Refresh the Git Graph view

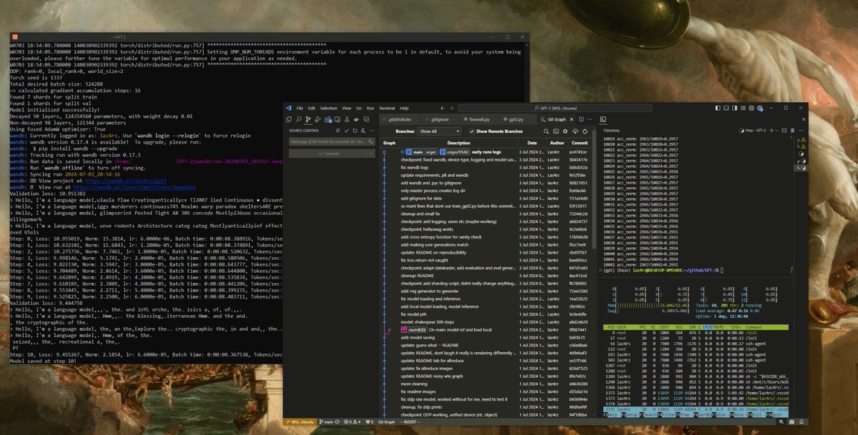(x=585, y=131)
